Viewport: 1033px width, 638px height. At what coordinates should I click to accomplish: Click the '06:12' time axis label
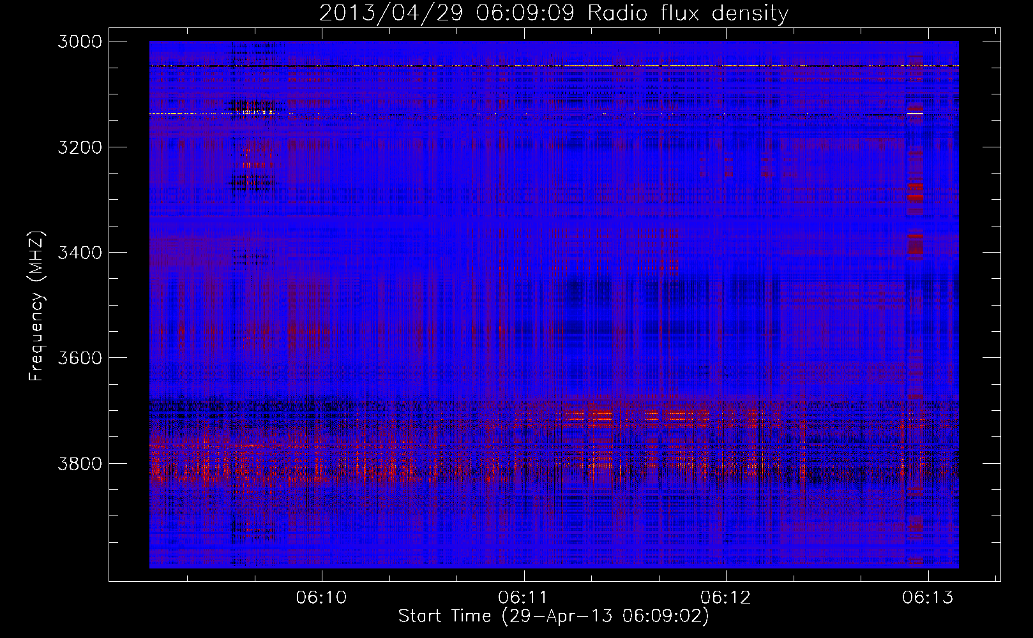coord(726,597)
